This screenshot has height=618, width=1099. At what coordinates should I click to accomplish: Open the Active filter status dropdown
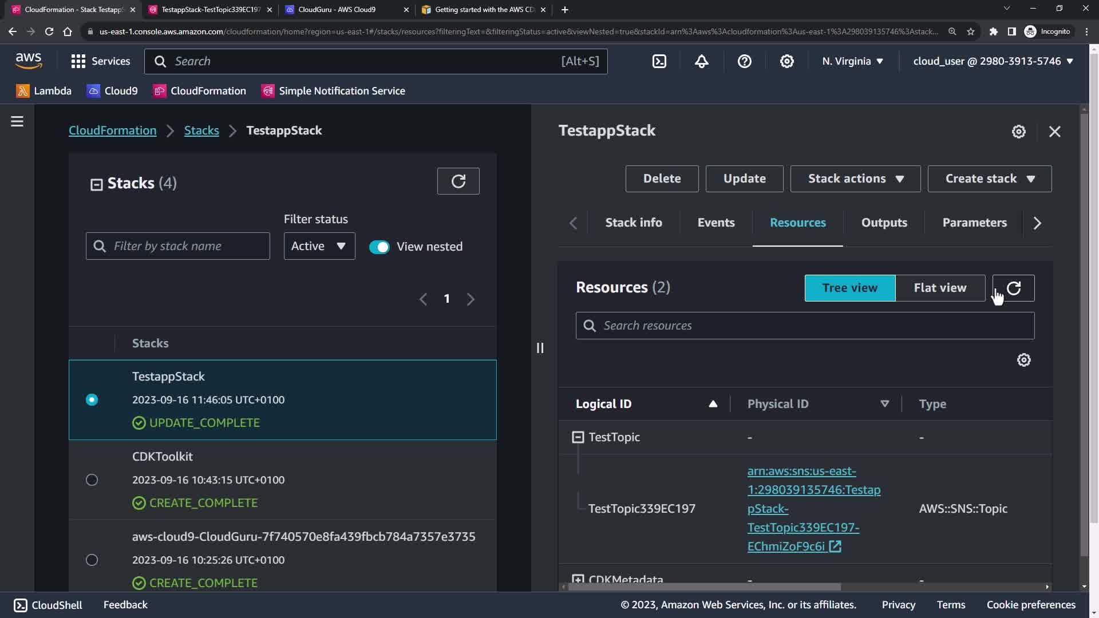[319, 246]
